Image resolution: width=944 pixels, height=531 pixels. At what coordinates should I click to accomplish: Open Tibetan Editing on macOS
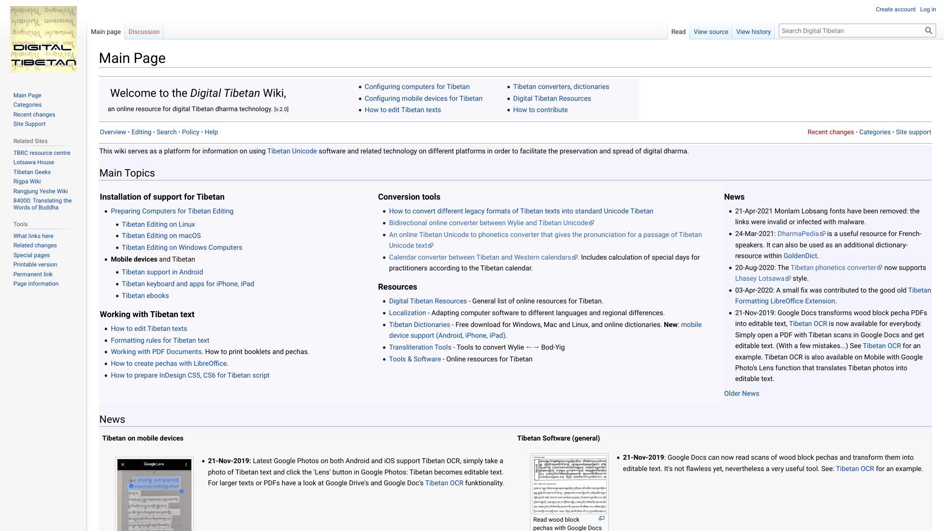tap(161, 236)
